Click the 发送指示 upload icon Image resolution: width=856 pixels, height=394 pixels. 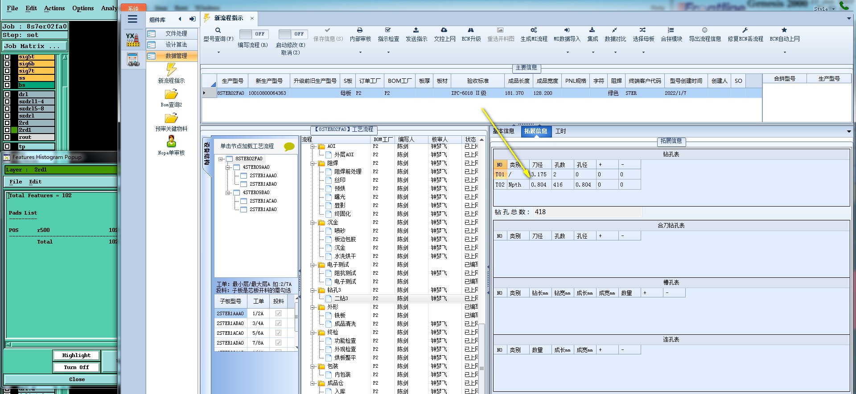pos(416,30)
